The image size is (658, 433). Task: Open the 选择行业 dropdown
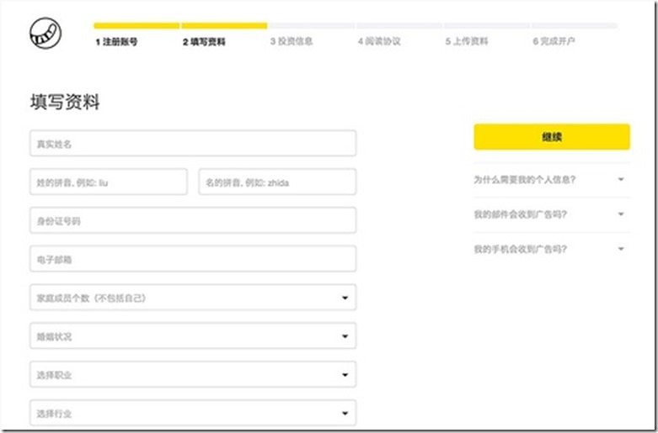[192, 413]
